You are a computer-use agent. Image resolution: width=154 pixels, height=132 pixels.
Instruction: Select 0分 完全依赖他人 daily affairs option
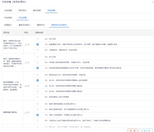pos(38,97)
